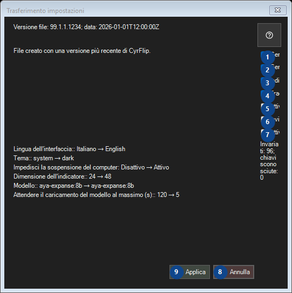Viewport: 292px width, 293px height.
Task: Click the Applica button
Action: (x=189, y=272)
